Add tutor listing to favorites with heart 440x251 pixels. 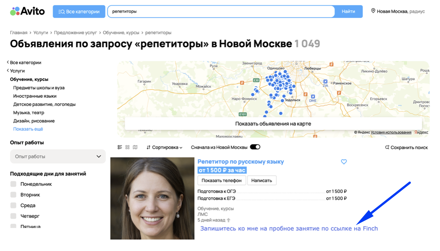pyautogui.click(x=344, y=162)
